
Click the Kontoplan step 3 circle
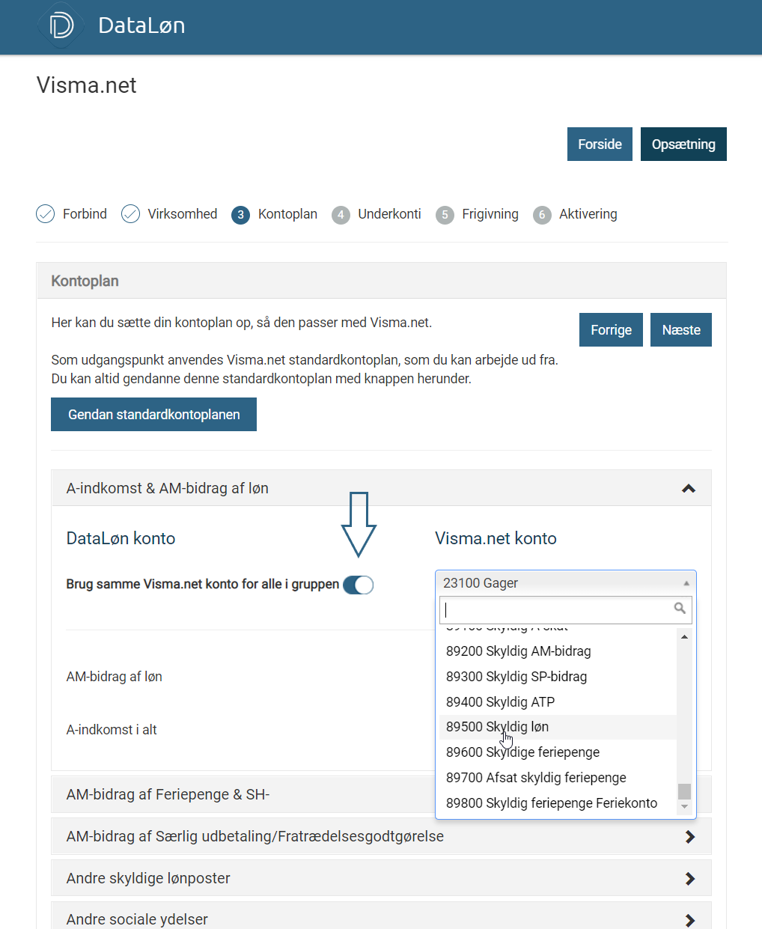(x=240, y=215)
